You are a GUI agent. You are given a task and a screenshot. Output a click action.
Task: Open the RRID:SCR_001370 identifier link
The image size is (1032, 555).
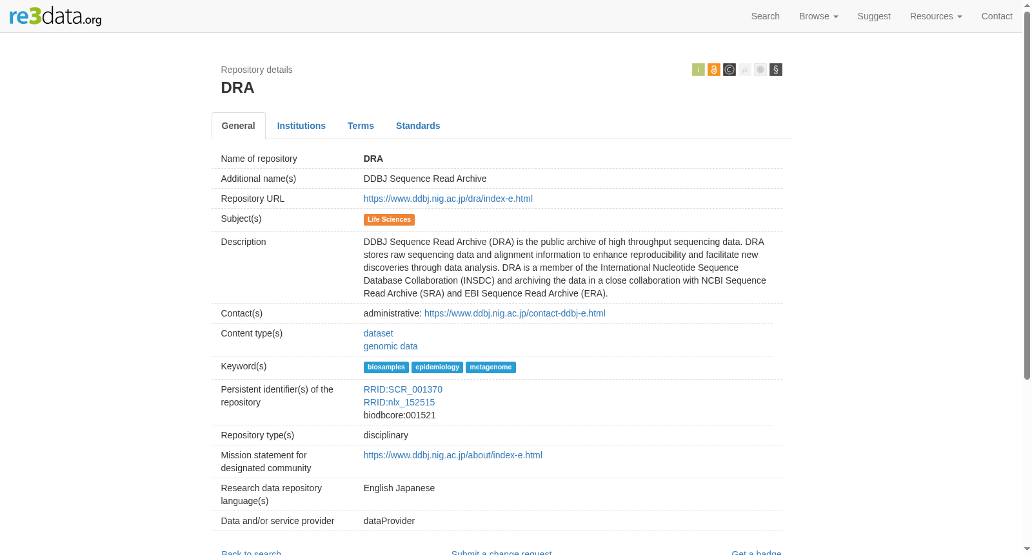(403, 389)
